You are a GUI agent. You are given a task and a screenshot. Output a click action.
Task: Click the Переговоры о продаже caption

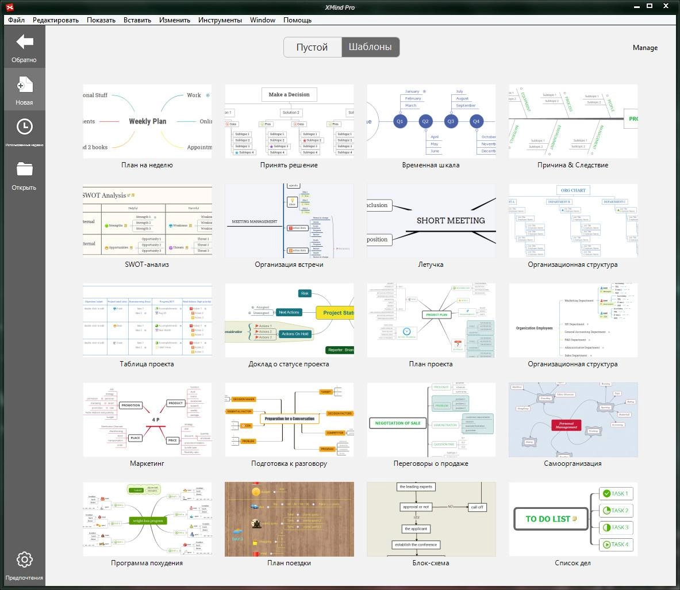pos(431,463)
